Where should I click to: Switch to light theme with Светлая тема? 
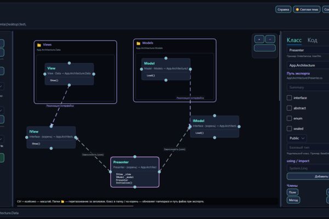pyautogui.click(x=307, y=9)
